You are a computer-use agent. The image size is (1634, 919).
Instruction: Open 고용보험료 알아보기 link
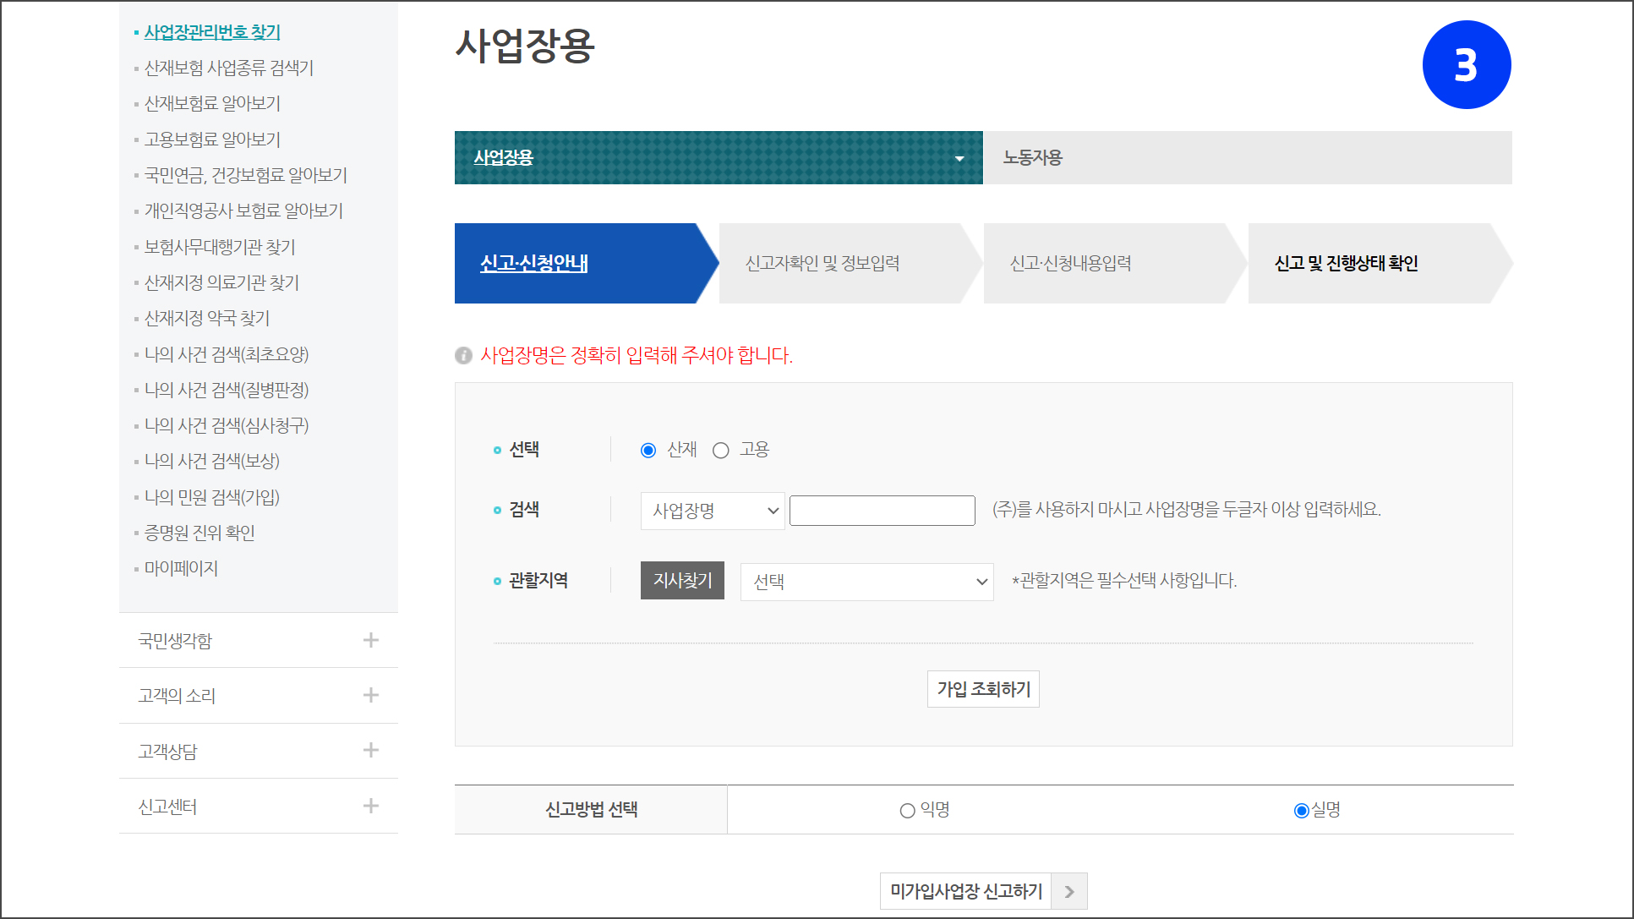(212, 139)
